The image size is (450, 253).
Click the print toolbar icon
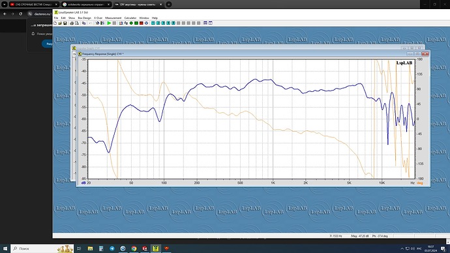point(72,23)
